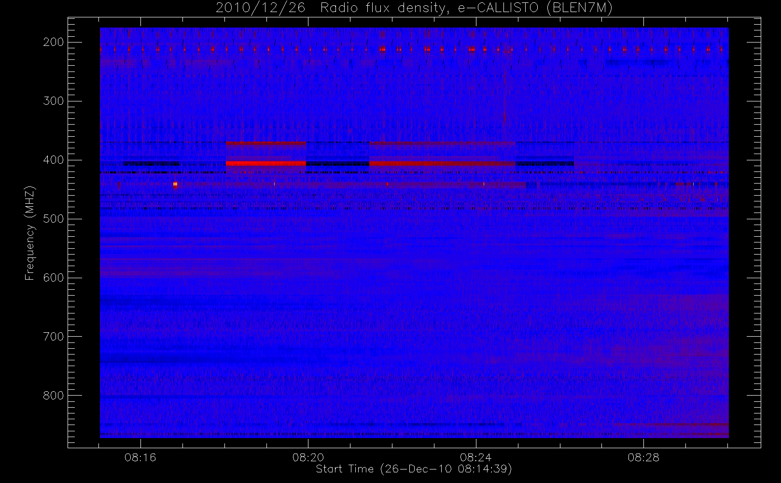Click the '08:16' time tick label

140,457
